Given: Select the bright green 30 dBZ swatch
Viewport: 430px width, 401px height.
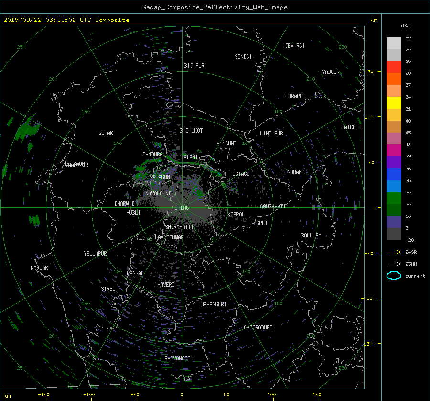Looking at the screenshot, I should point(394,198).
